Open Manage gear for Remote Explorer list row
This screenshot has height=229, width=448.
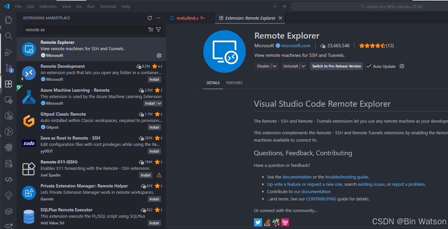click(x=159, y=56)
